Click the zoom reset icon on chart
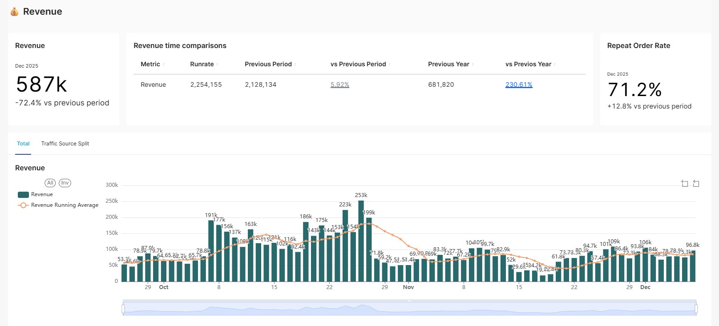 coord(696,184)
